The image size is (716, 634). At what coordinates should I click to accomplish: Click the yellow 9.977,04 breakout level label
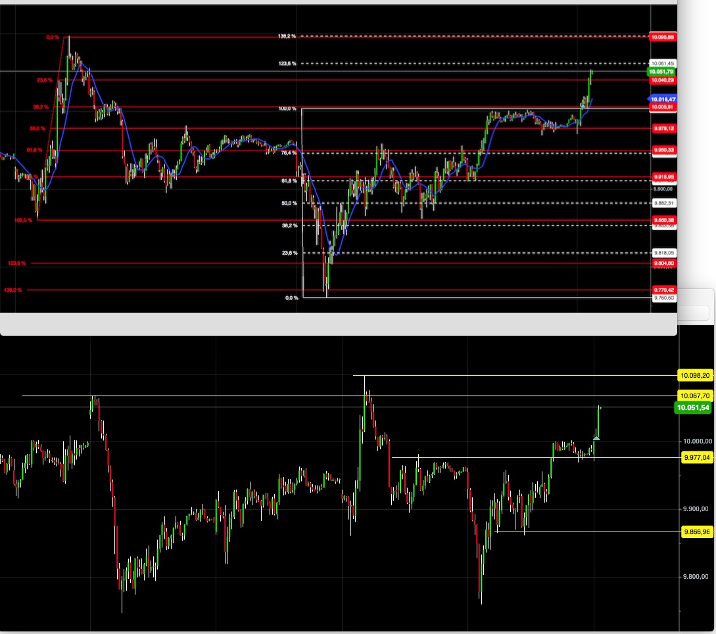696,457
